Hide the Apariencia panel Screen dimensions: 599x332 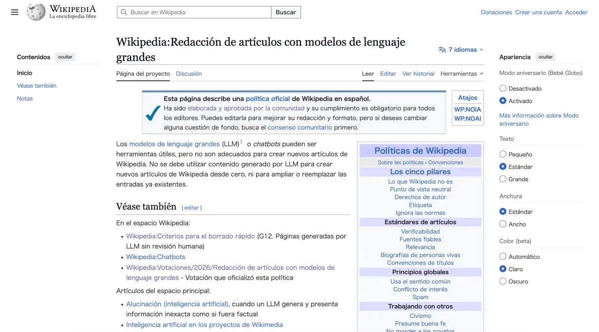coord(546,57)
